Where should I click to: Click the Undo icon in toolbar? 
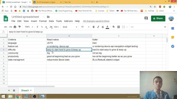(6, 27)
